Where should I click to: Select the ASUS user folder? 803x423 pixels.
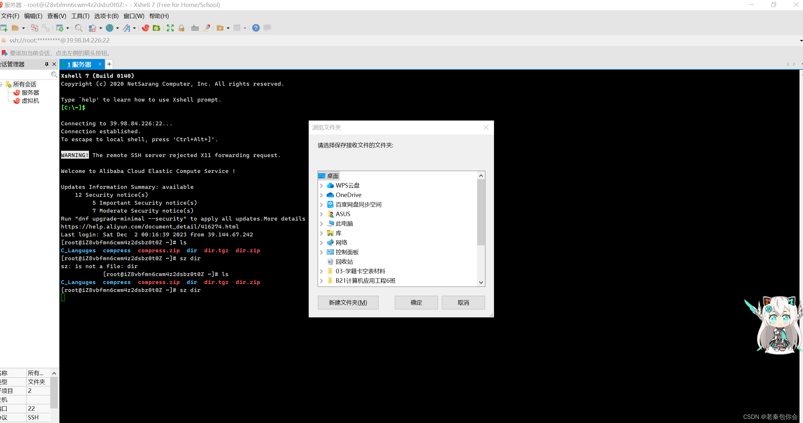tap(343, 214)
